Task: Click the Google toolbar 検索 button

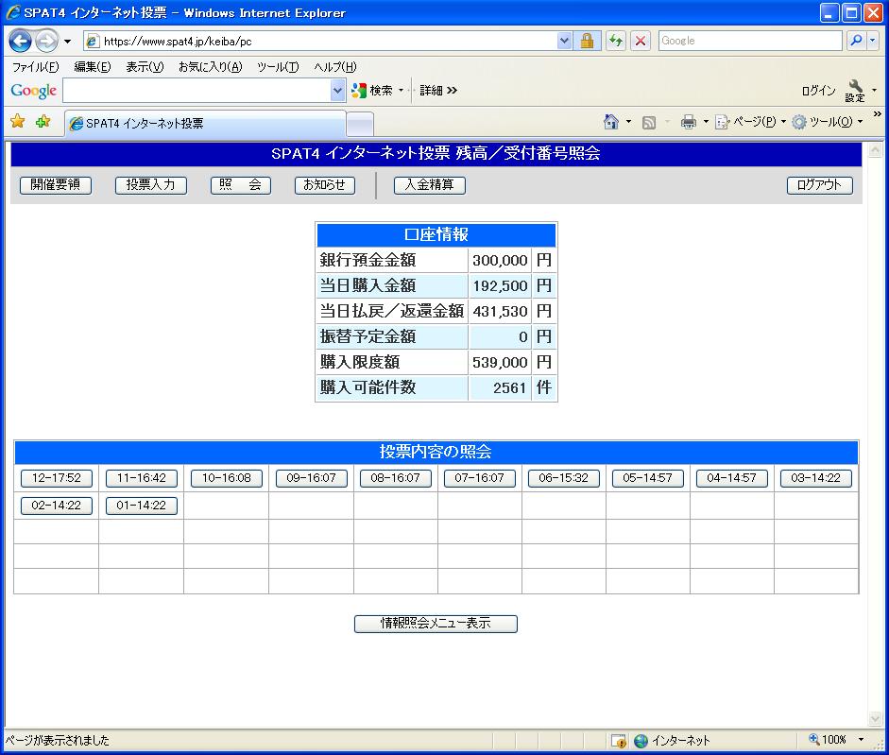Action: pos(372,91)
